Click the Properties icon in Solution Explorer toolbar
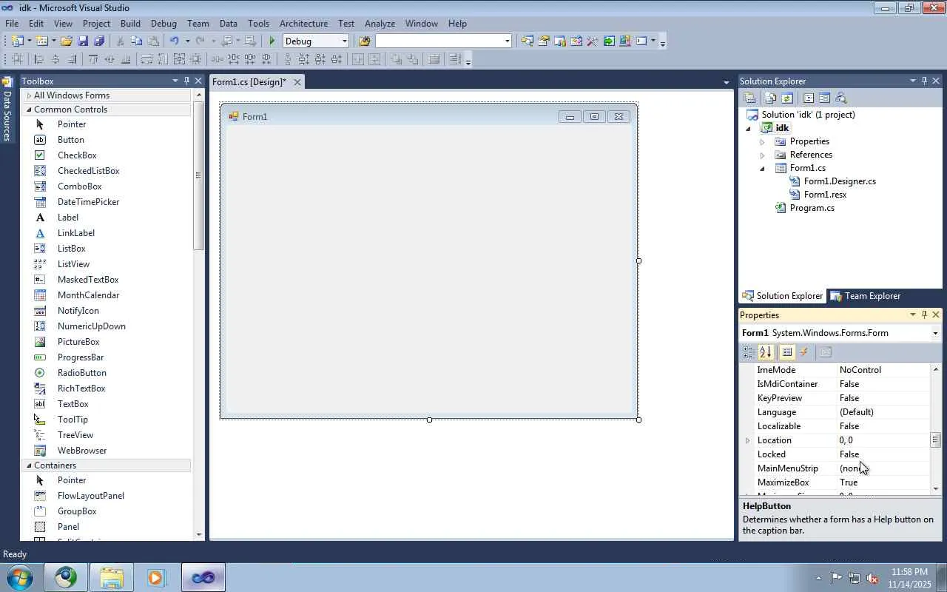Image resolution: width=947 pixels, height=592 pixels. click(749, 98)
